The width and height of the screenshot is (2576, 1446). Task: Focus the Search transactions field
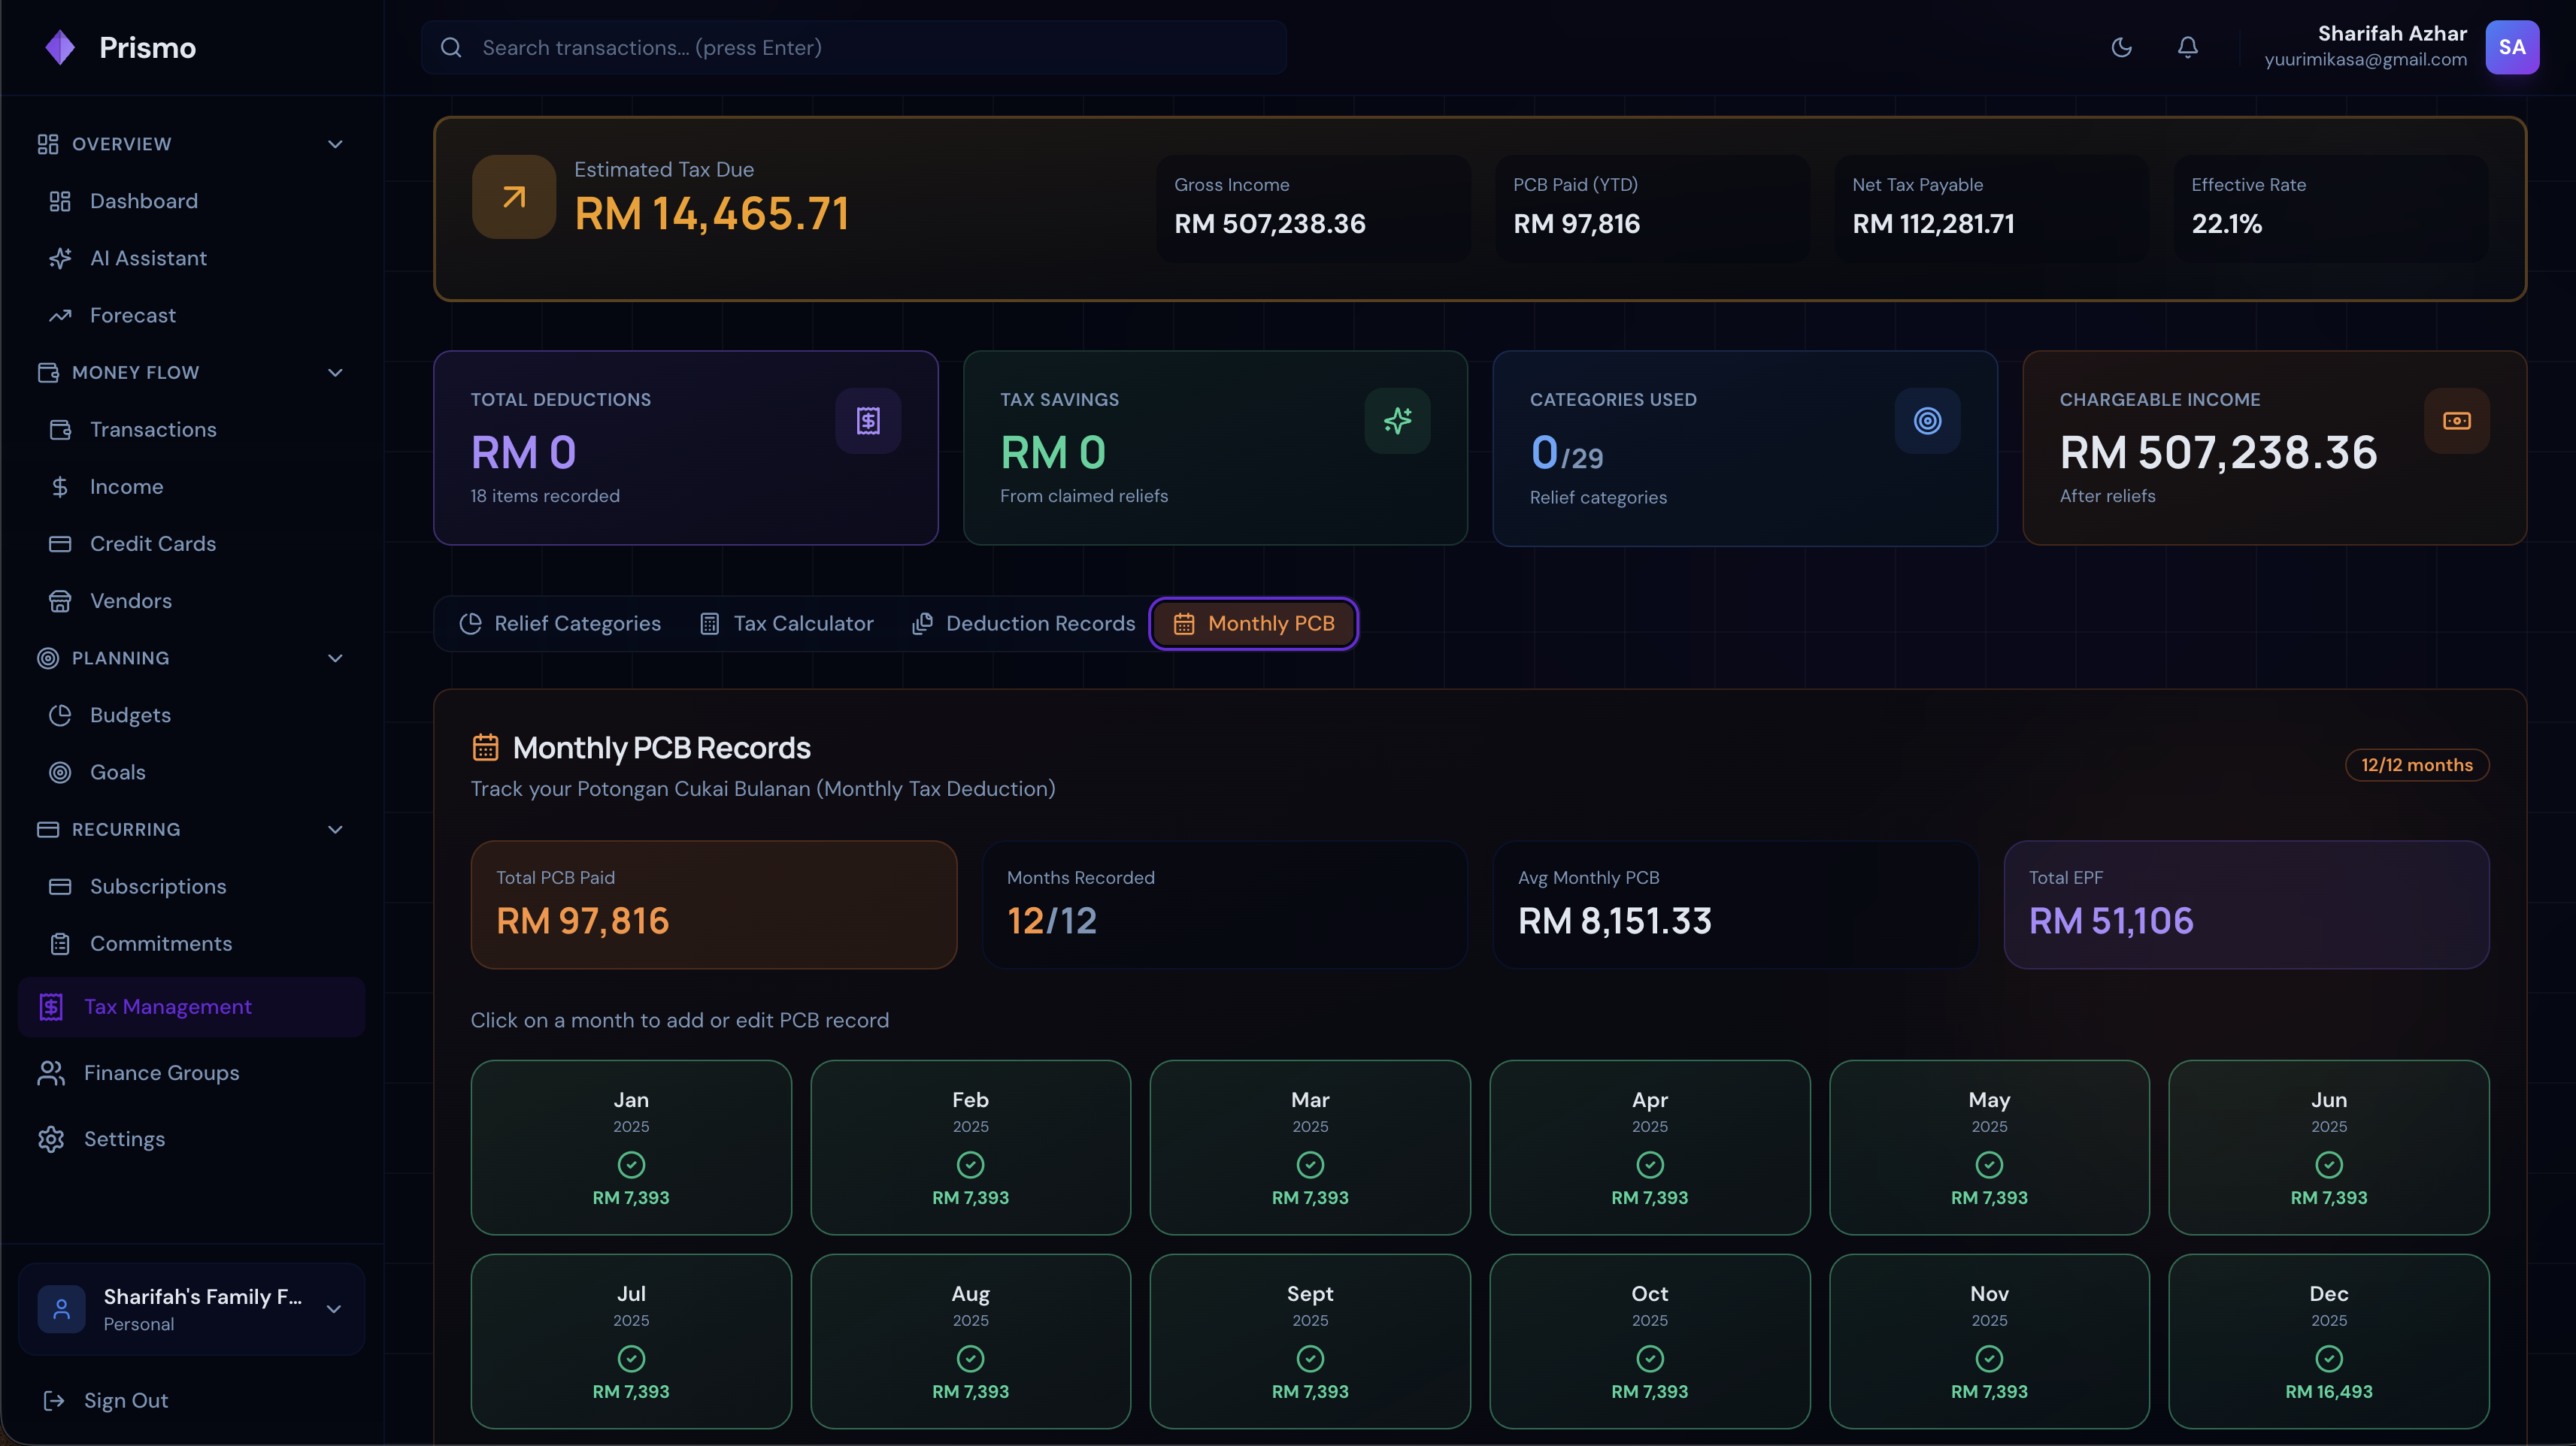853,47
